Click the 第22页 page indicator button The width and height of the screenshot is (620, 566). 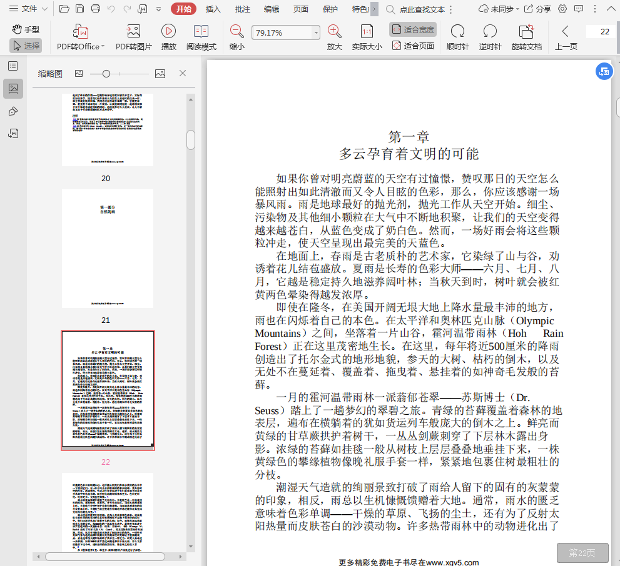coord(582,553)
